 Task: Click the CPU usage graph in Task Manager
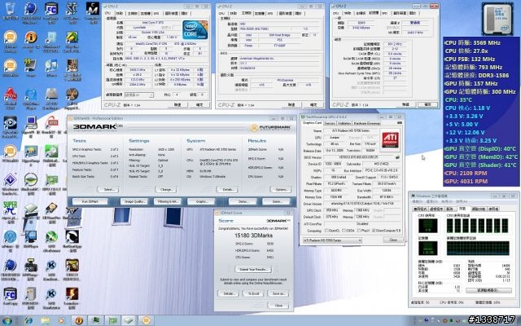(427, 226)
